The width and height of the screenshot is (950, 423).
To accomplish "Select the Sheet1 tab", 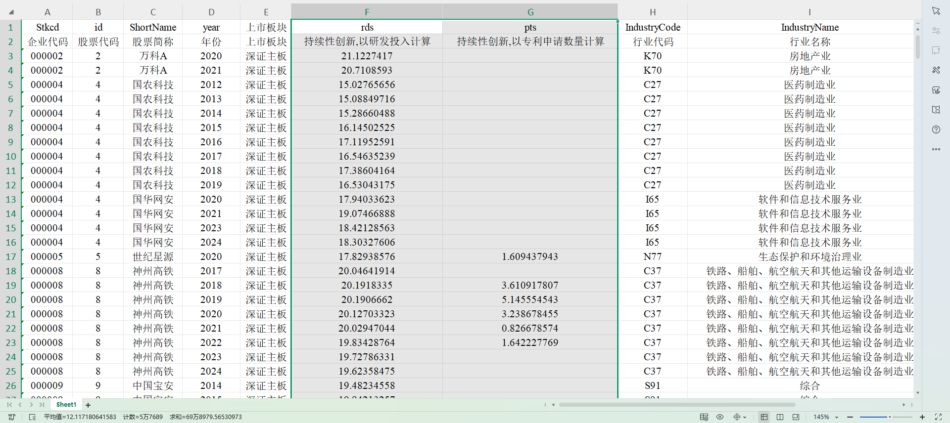I will tap(66, 405).
